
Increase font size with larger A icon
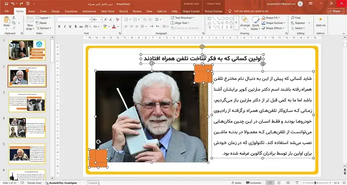(x=106, y=19)
